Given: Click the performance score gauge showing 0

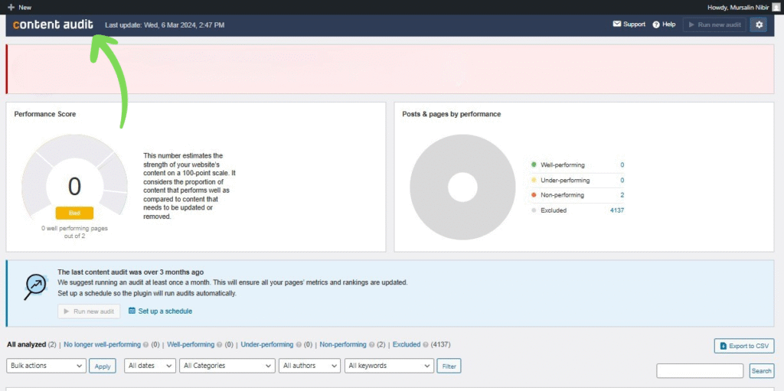Looking at the screenshot, I should [74, 178].
